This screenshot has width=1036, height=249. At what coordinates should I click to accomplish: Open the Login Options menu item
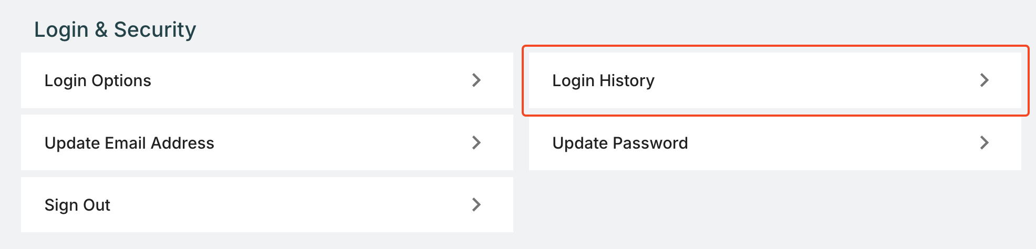click(x=267, y=80)
